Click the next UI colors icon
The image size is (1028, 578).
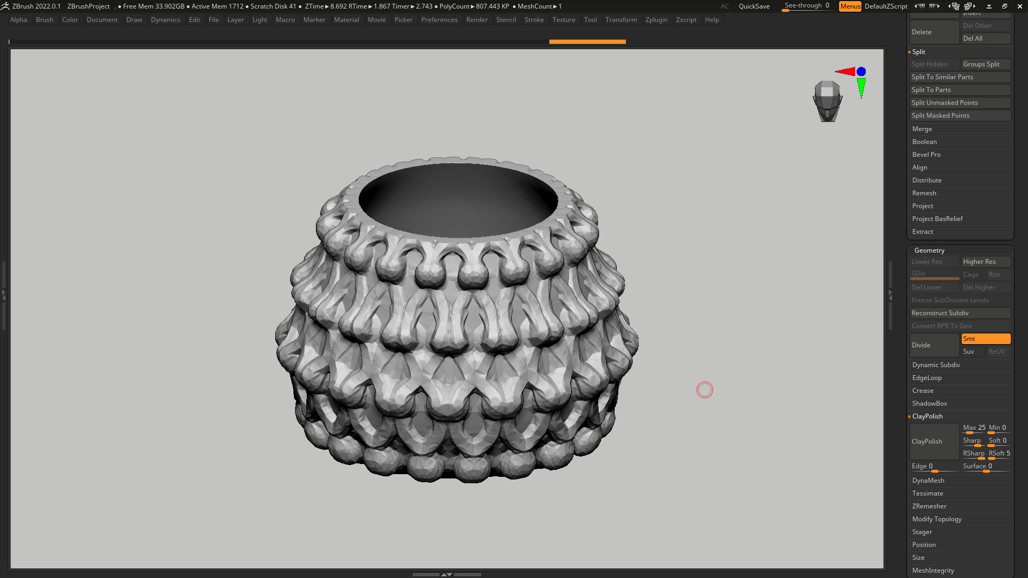934,6
